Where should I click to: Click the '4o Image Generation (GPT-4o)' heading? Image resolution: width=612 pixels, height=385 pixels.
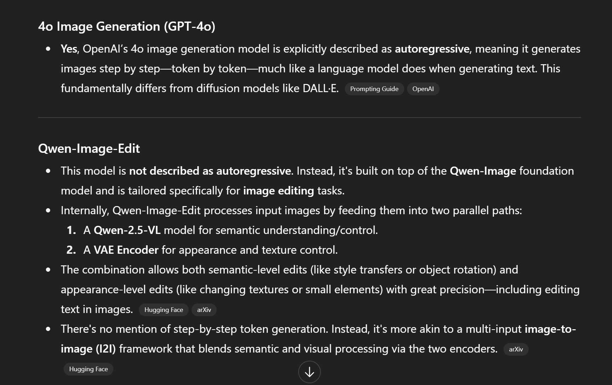tap(126, 26)
